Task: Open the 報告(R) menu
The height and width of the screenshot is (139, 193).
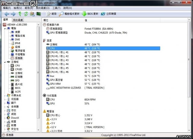Action: (x=29, y=8)
